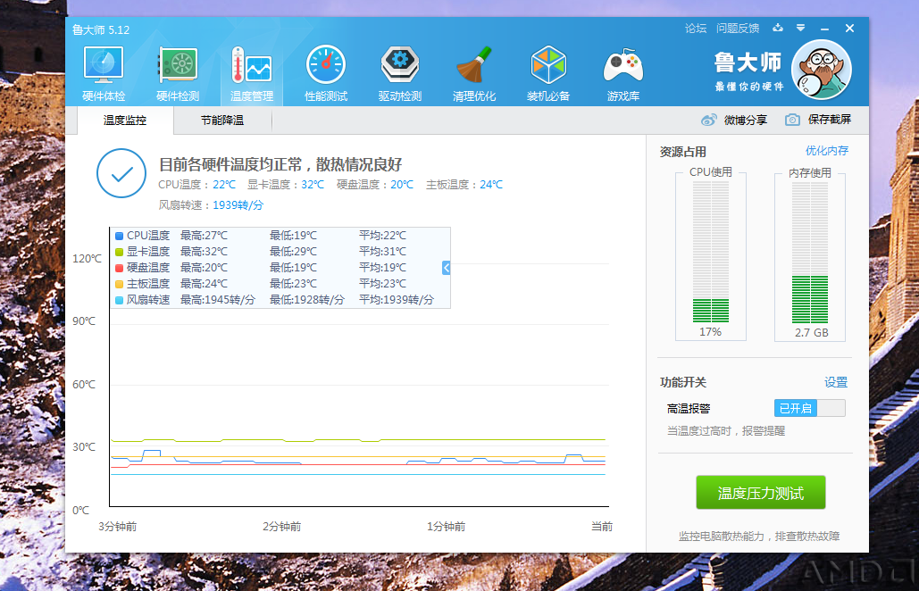
Task: Click the cyan 风扇转速 legend swatch
Action: (x=119, y=300)
